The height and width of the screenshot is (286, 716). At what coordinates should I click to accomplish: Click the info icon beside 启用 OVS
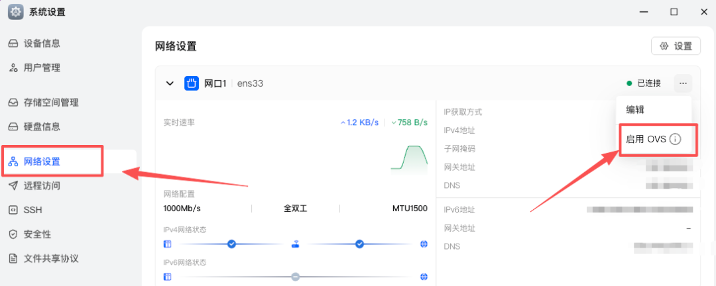point(675,139)
